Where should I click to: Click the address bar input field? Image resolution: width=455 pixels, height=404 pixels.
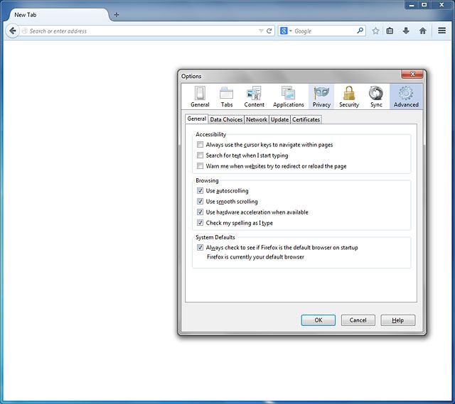click(142, 31)
